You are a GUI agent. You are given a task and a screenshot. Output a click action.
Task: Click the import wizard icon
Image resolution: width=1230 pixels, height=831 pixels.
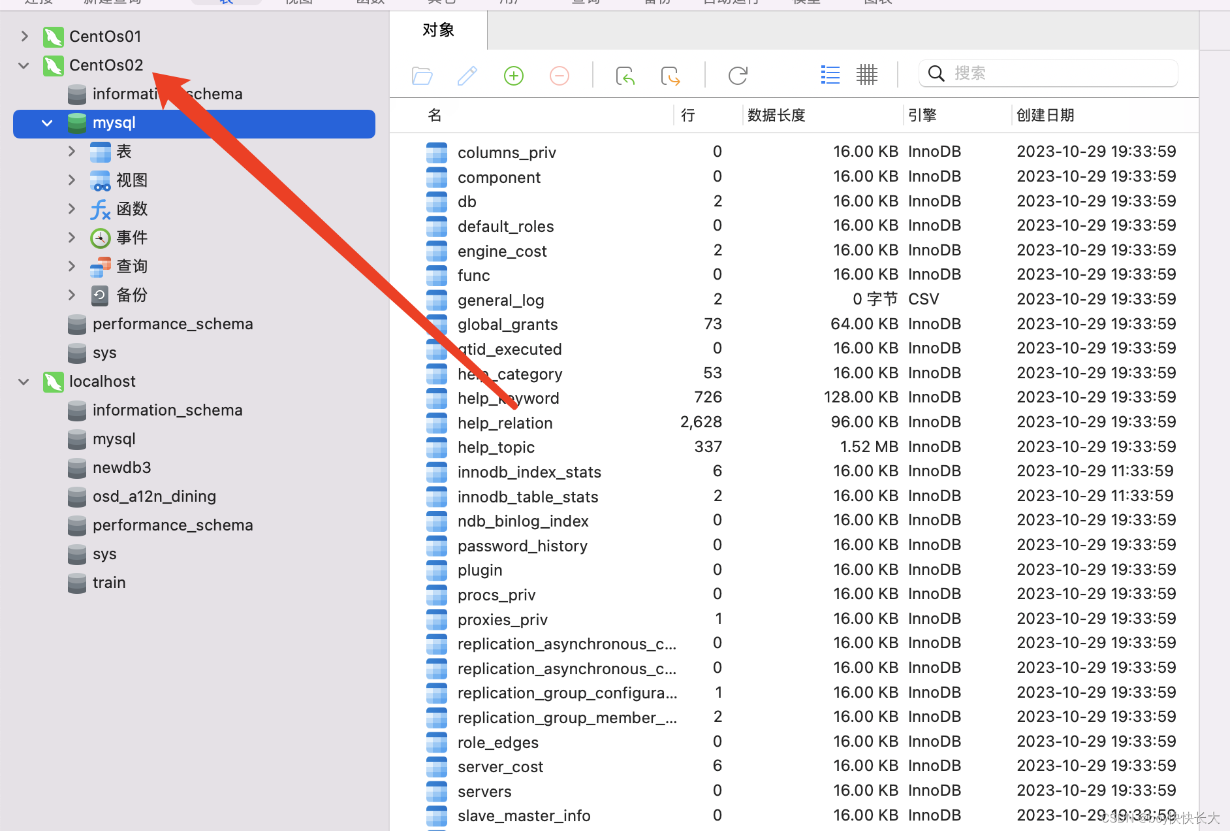click(625, 76)
